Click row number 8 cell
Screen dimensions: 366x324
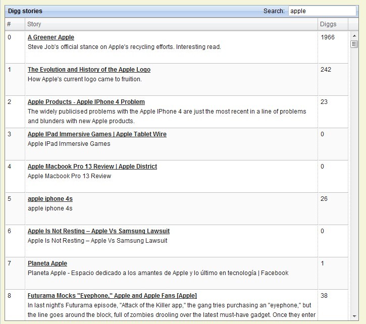click(15, 305)
